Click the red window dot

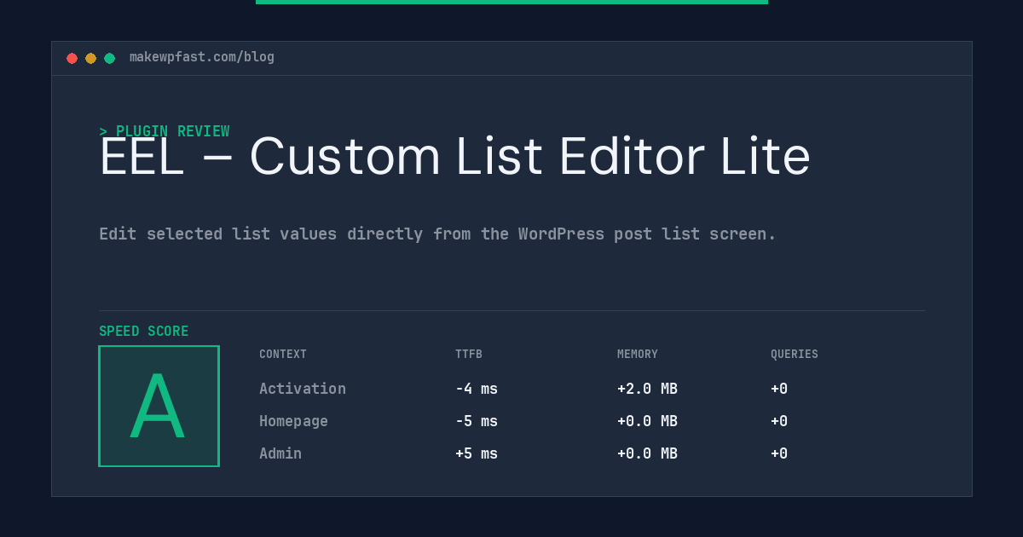point(72,58)
